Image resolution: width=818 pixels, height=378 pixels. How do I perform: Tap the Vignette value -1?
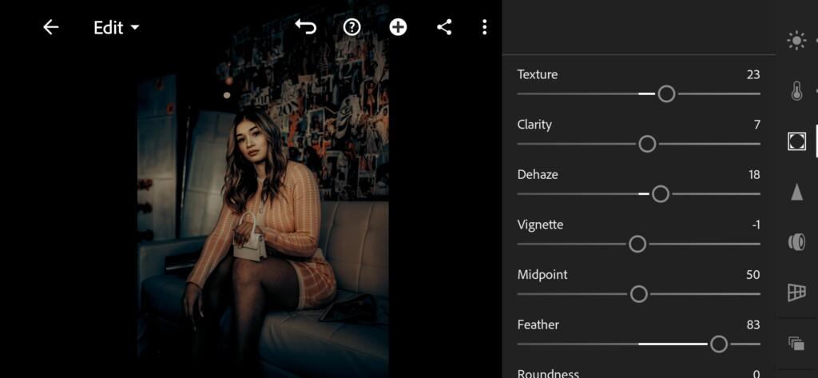pyautogui.click(x=756, y=225)
